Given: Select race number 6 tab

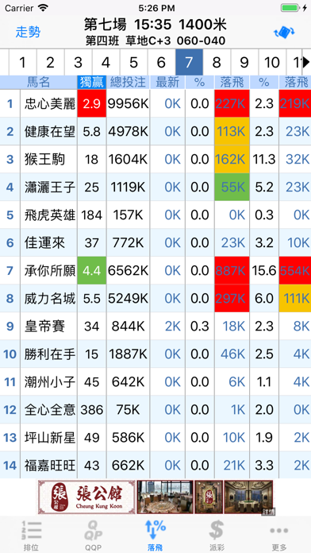Looking at the screenshot, I should [x=161, y=63].
